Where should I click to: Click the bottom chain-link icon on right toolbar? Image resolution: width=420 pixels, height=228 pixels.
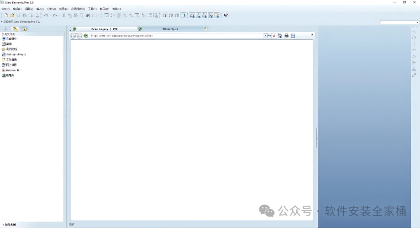[x=414, y=75]
